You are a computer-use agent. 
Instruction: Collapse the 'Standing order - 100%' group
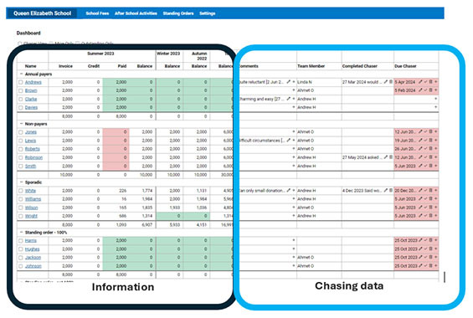(x=21, y=232)
